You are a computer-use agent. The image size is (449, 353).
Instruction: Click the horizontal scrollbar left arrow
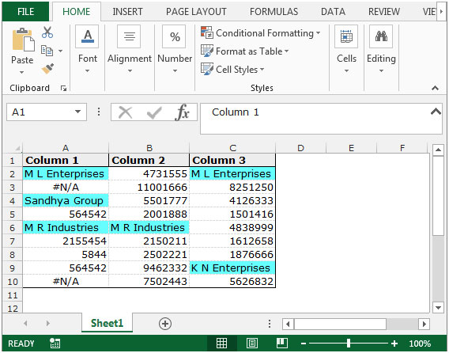tap(288, 325)
